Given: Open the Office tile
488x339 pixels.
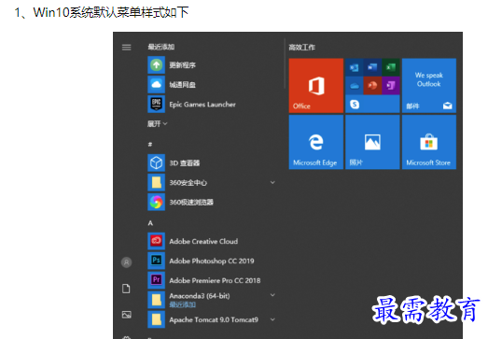Looking at the screenshot, I should (316, 85).
